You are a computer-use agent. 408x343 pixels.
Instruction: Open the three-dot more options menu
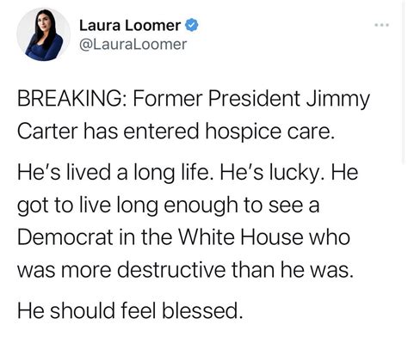(381, 25)
